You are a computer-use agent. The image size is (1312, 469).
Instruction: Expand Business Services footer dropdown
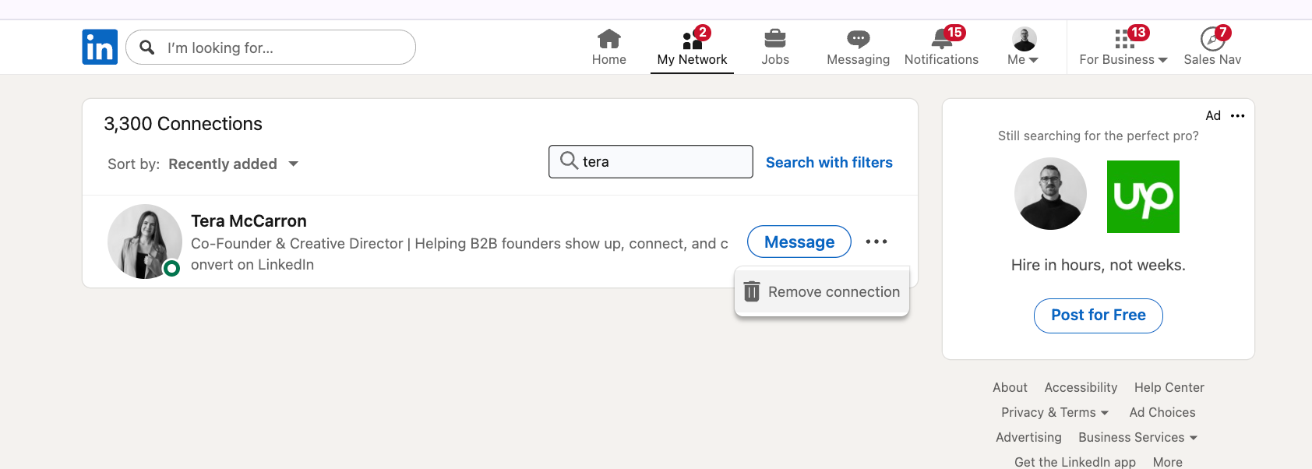(1137, 438)
